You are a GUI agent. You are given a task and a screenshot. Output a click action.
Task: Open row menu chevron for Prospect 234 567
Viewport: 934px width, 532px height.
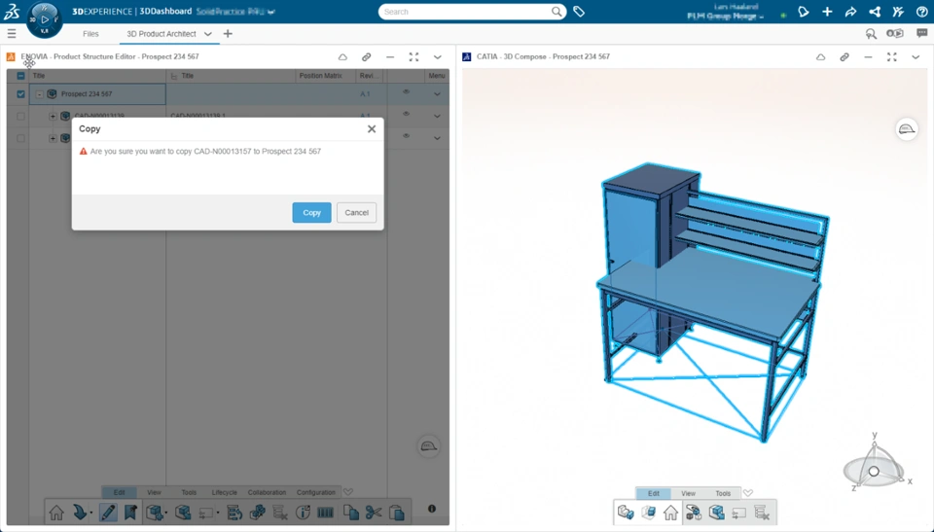coord(437,94)
